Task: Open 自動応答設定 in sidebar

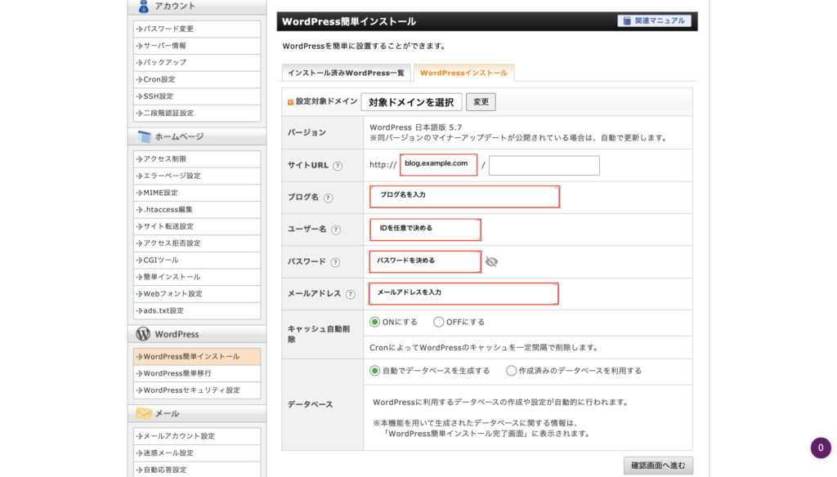Action: 197,470
